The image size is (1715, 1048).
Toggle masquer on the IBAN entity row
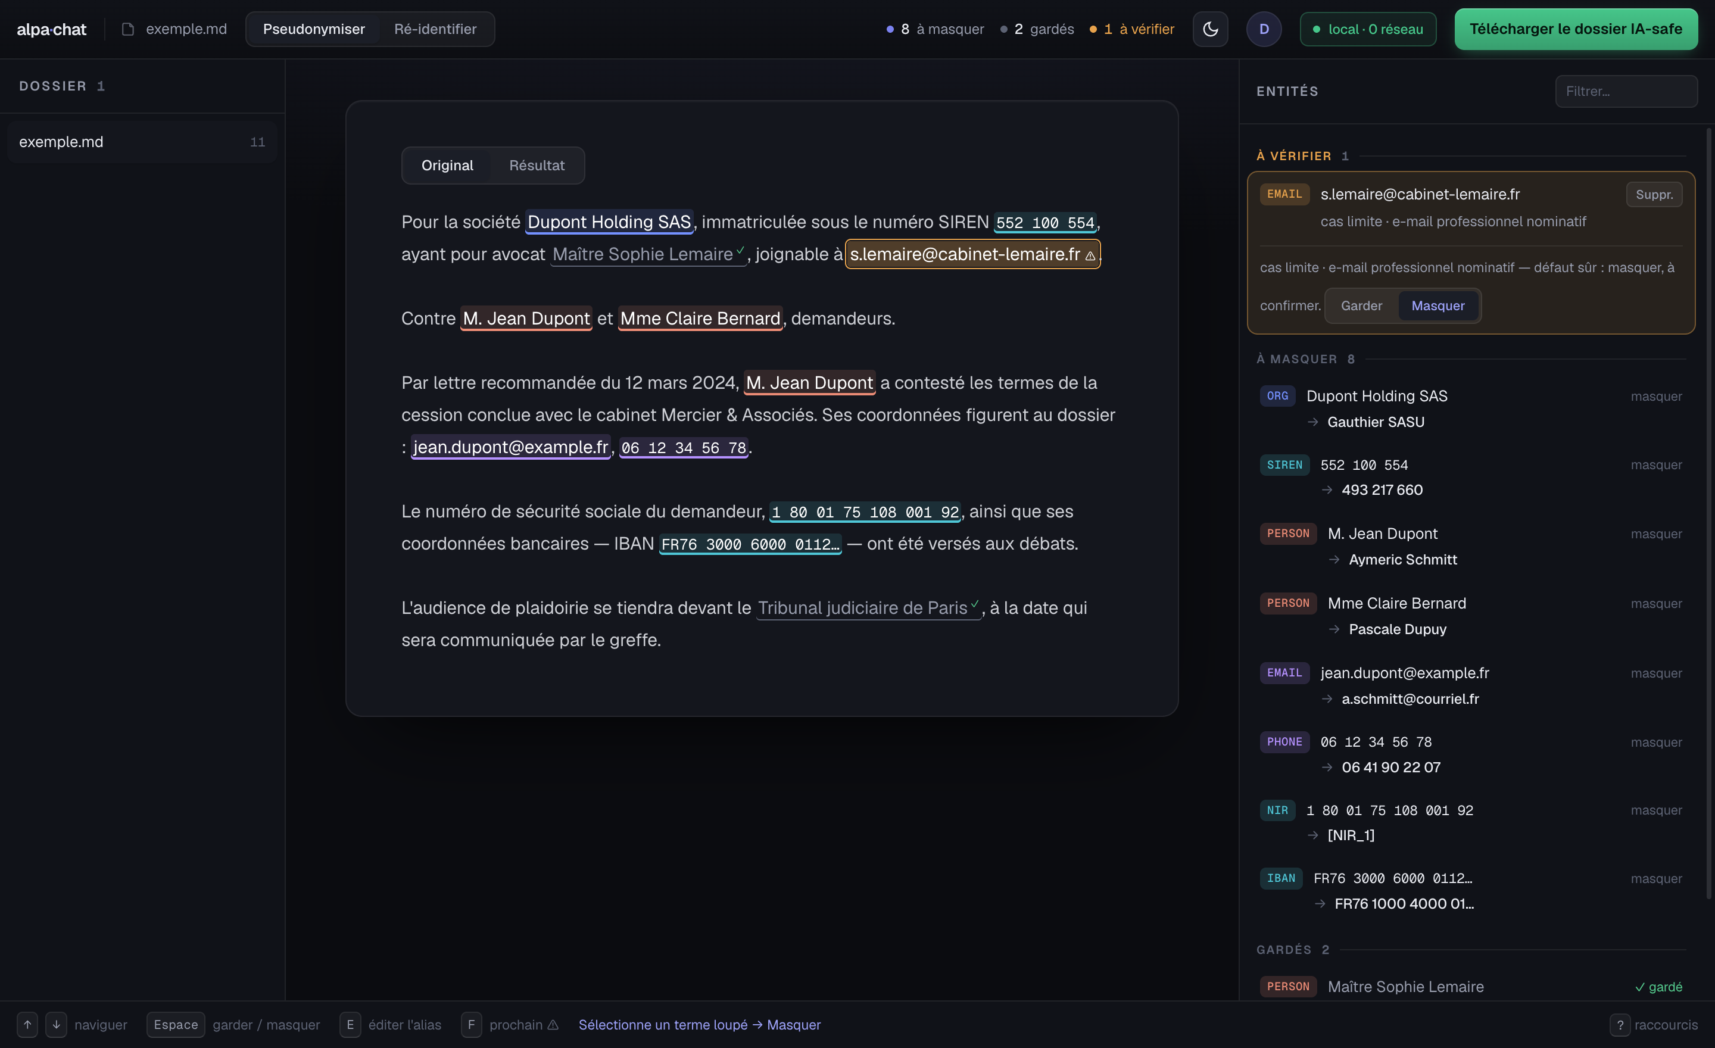[x=1656, y=878]
